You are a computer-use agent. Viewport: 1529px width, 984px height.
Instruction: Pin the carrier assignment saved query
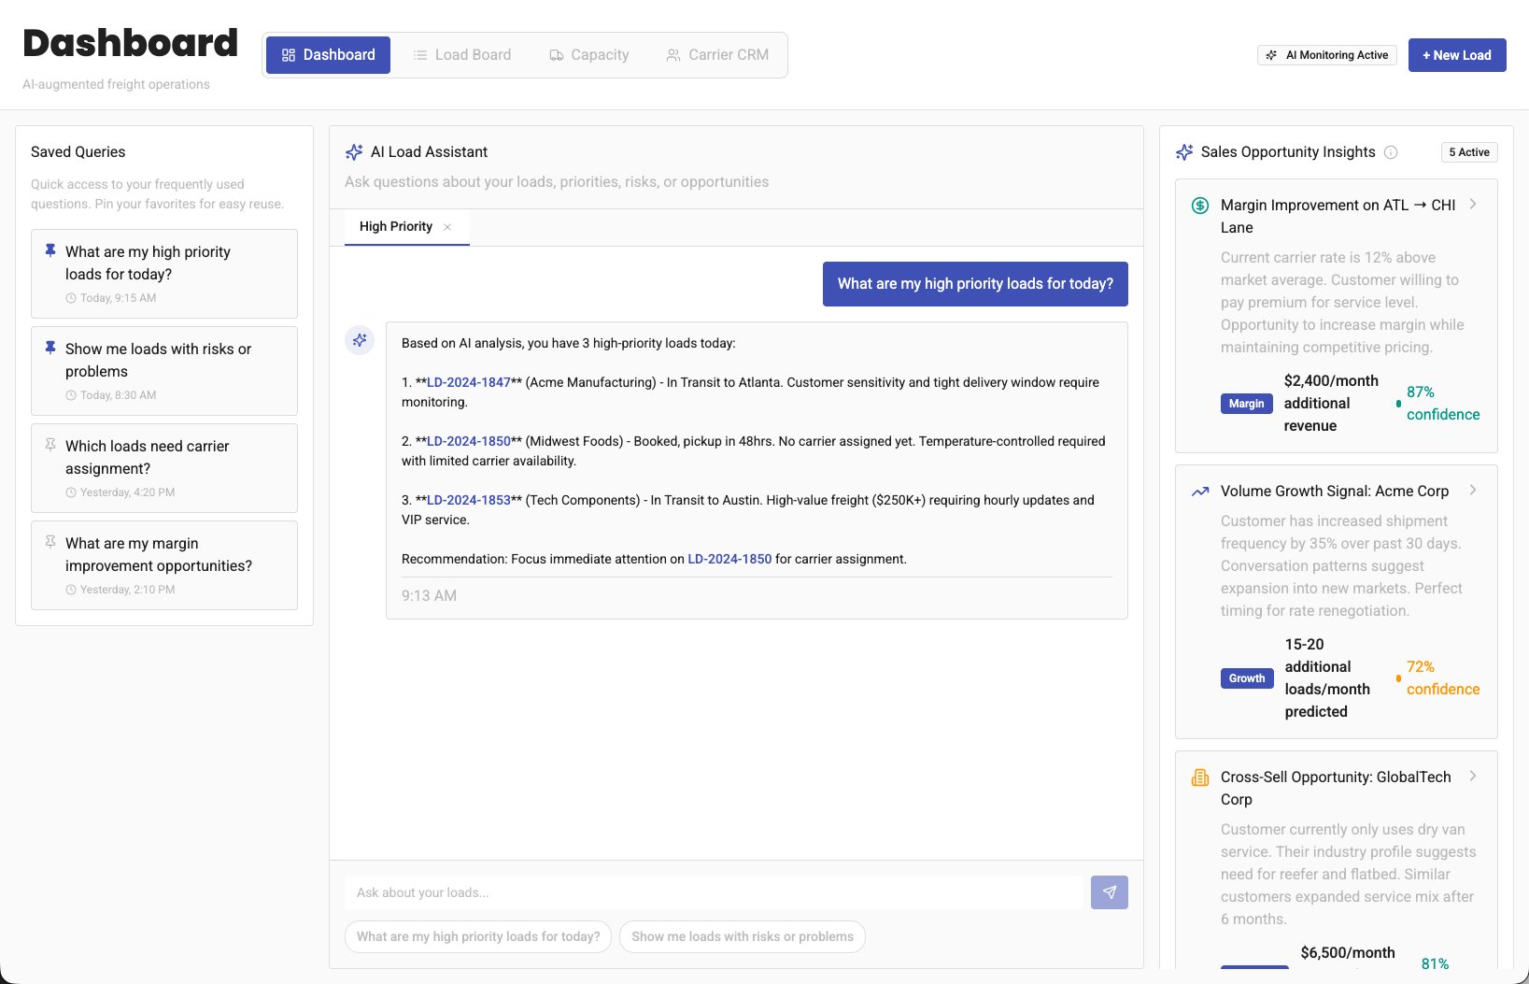[50, 445]
